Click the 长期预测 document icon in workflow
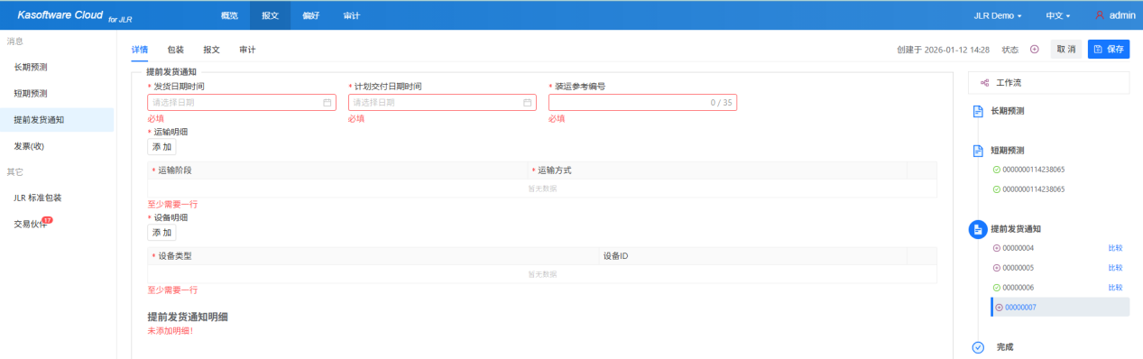Viewport: 1143px width, 359px height. click(x=978, y=111)
